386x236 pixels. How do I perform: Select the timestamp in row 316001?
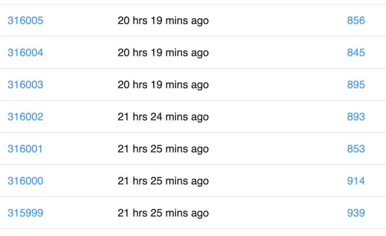(163, 149)
